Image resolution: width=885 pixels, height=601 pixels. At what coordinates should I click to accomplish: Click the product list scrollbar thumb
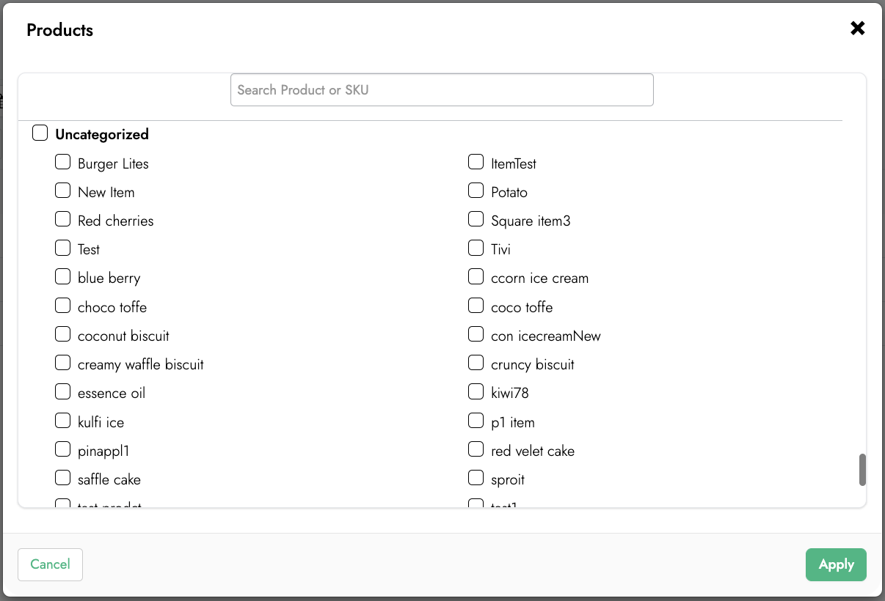863,469
